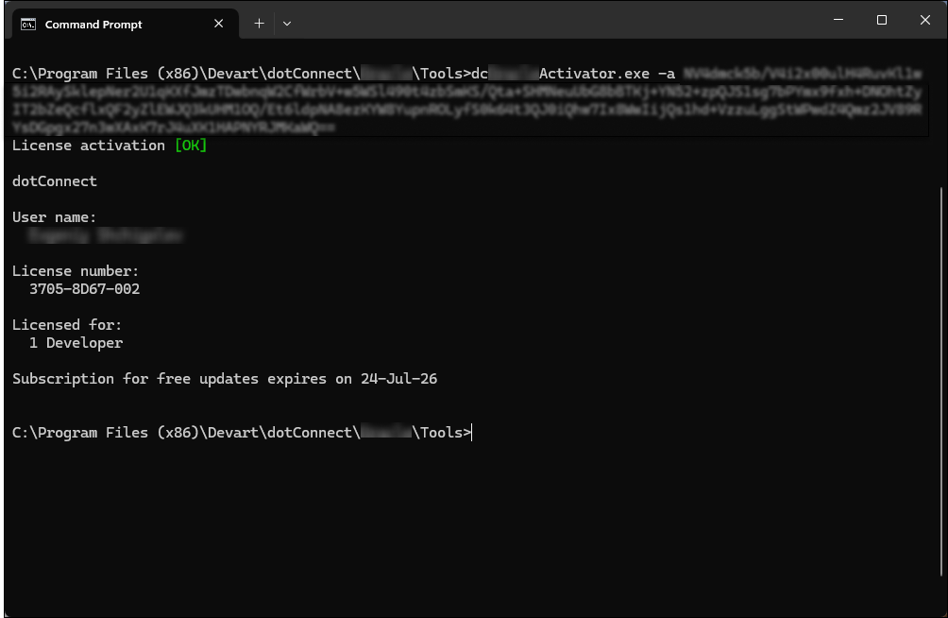Click the green [OK] activation status
The width and height of the screenshot is (948, 618).
tap(190, 145)
